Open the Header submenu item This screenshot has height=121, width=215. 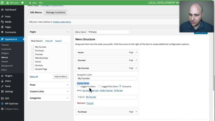(x=5, y=62)
